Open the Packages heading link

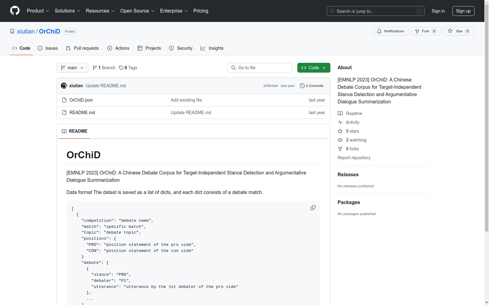tap(349, 203)
